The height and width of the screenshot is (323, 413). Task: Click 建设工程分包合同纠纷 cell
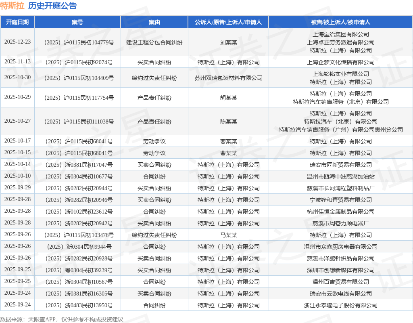[x=154, y=42]
